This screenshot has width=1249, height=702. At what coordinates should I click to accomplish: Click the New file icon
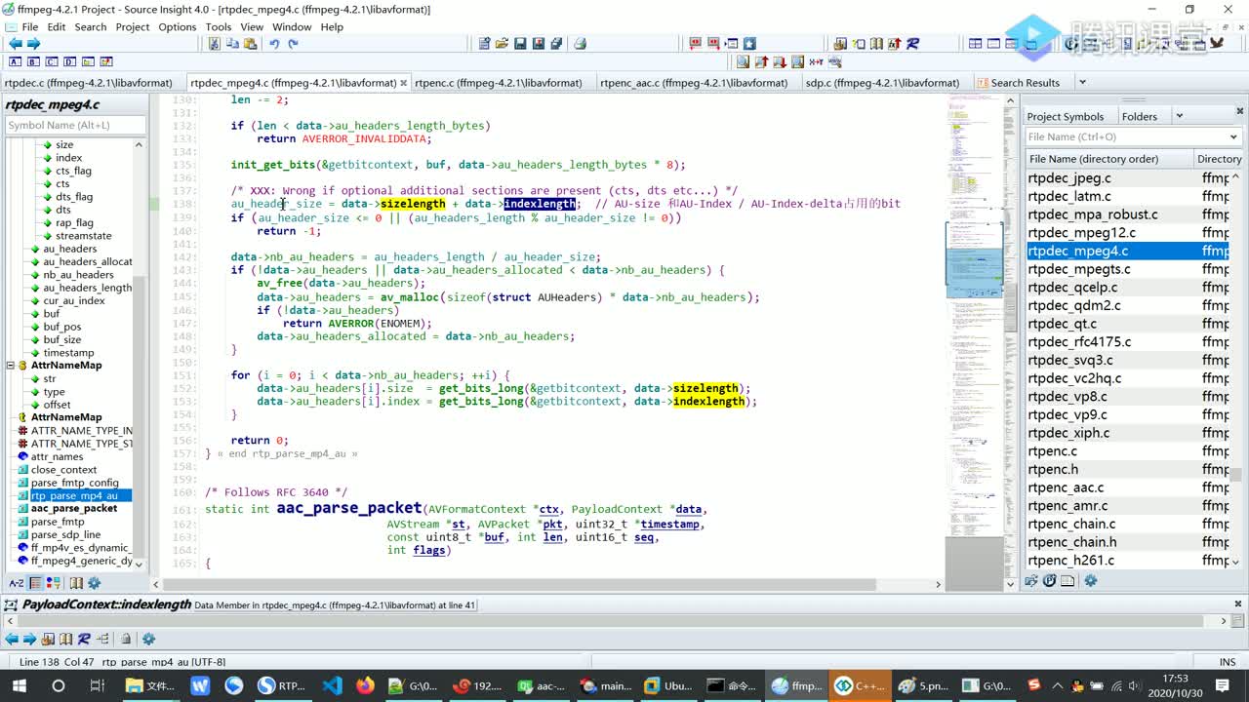click(484, 44)
